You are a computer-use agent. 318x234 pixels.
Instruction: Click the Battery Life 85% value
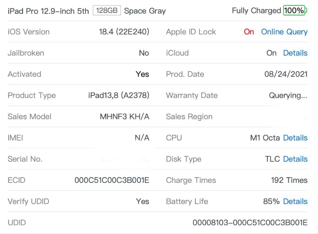(271, 201)
